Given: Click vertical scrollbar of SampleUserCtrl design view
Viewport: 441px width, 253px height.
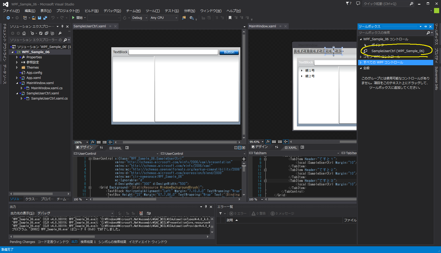Looking at the screenshot, I should (244, 85).
